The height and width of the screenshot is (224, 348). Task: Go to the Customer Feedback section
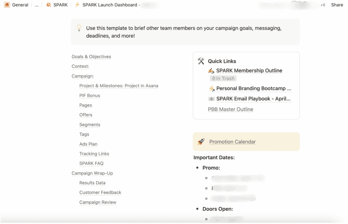tap(100, 192)
